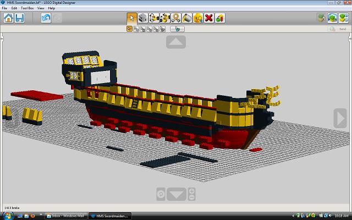The image size is (352, 220).
Task: Expand the right side panel
Action: click(350, 38)
